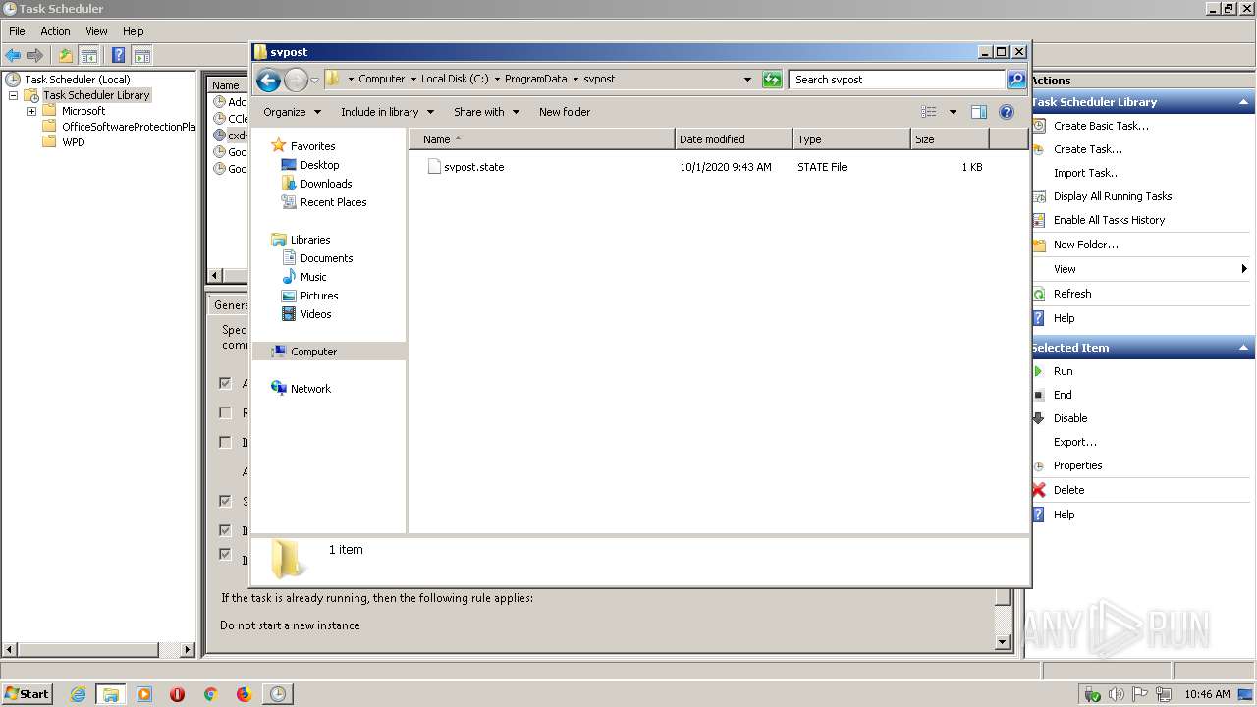The height and width of the screenshot is (707, 1257).
Task: Expand the Microsoft folder tree node
Action: 31,111
